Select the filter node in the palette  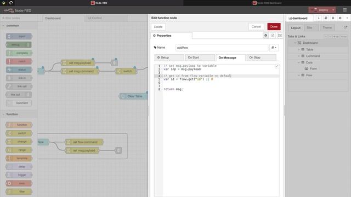pyautogui.click(x=19, y=192)
